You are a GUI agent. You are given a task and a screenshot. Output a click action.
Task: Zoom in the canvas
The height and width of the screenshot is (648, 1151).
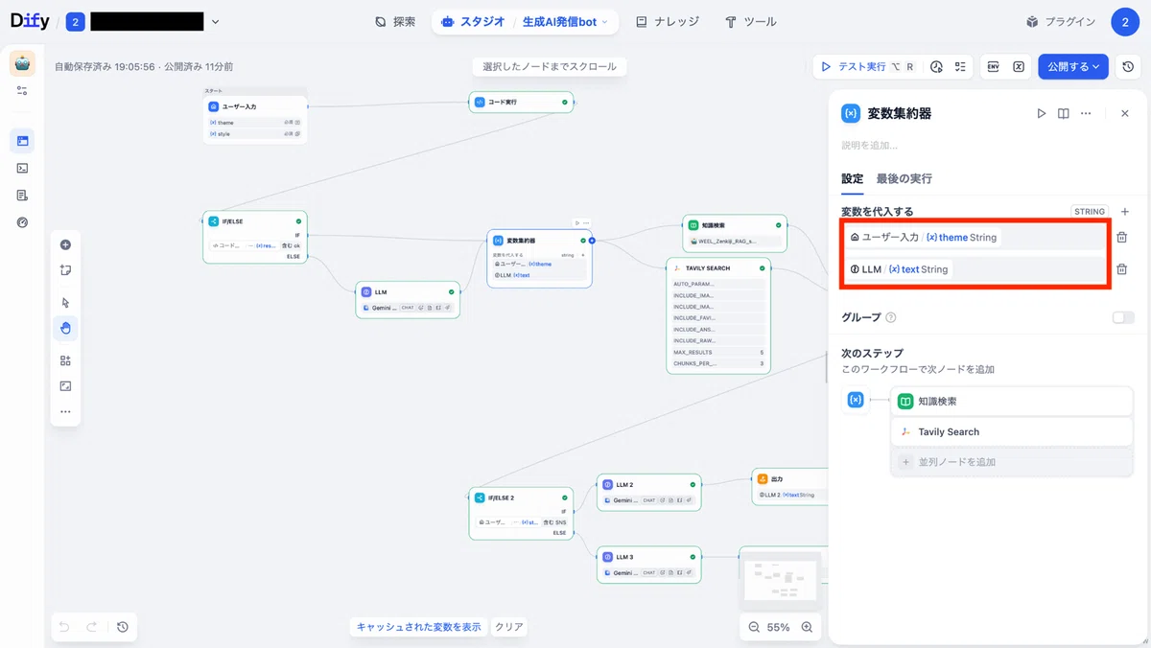(807, 627)
